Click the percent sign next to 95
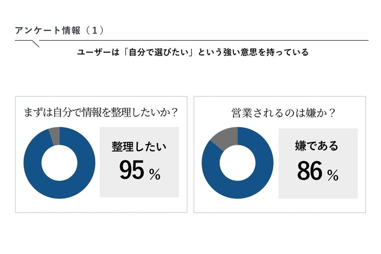 155,174
